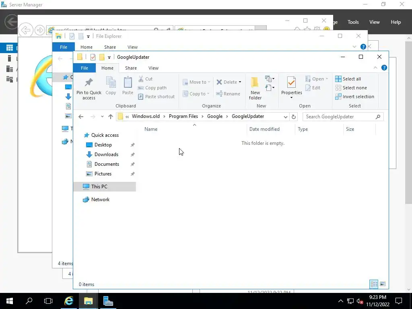Screen dimensions: 412x309
Task: Switch to the large icons view layout icon
Action: pyautogui.click(x=383, y=284)
